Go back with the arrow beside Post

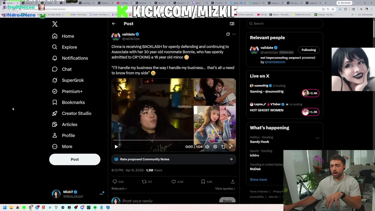coord(114,24)
